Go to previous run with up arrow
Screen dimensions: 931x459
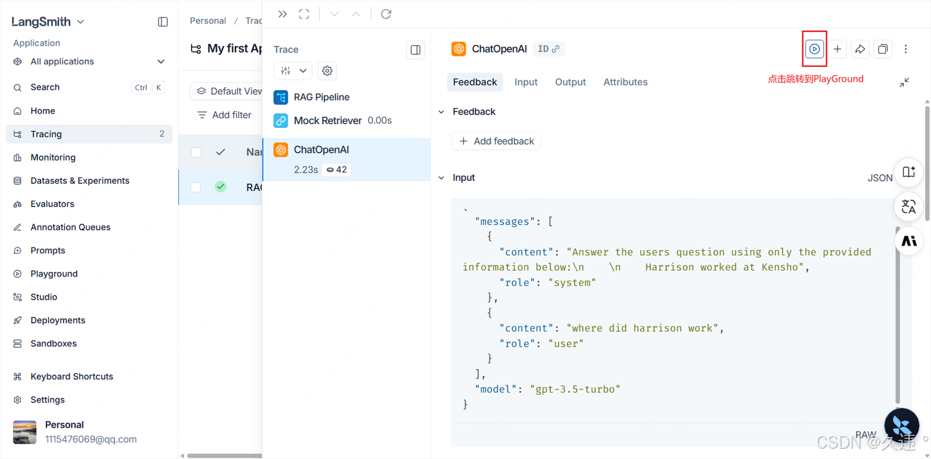[x=356, y=14]
